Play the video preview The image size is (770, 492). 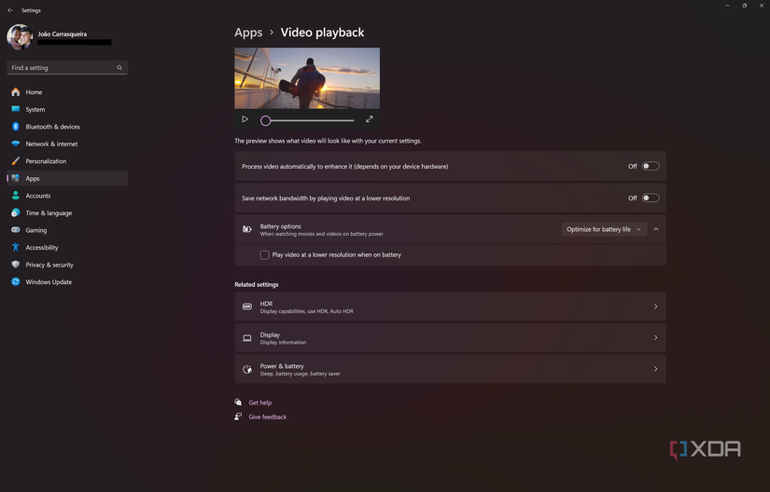point(245,119)
